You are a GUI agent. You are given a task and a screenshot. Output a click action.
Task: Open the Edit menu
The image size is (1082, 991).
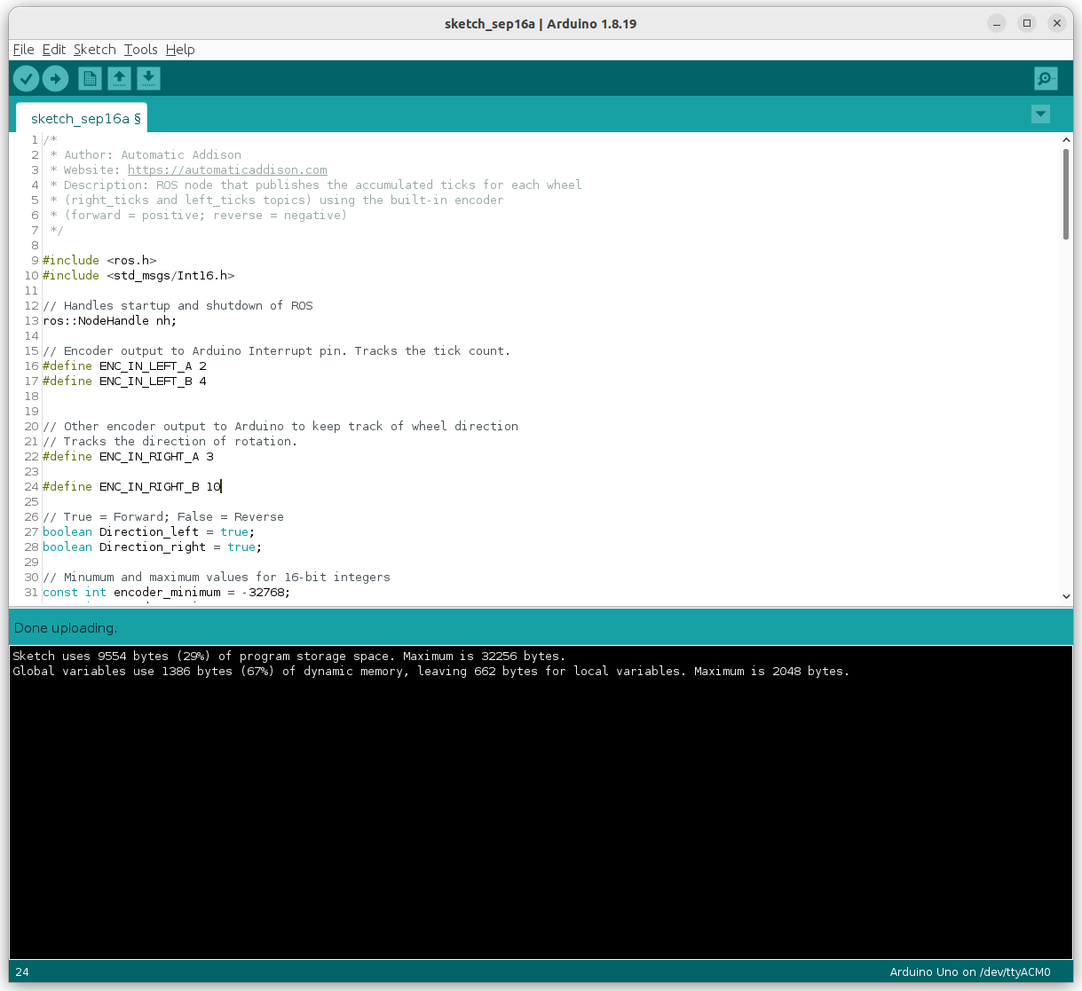click(x=54, y=50)
